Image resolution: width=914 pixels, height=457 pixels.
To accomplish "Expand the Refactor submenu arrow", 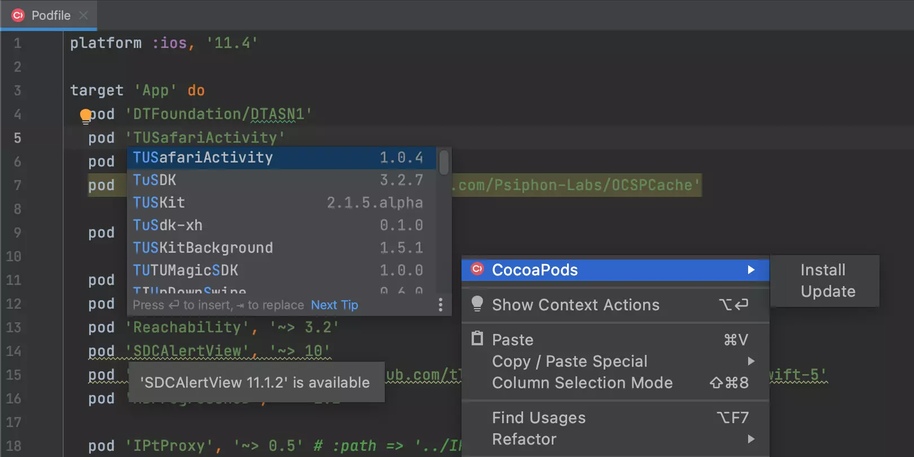I will (x=751, y=439).
